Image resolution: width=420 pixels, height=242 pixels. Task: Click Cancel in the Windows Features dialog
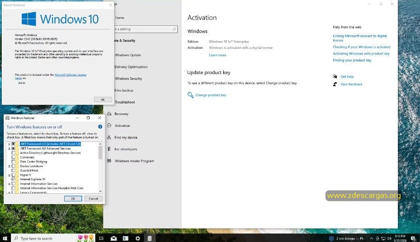[x=93, y=198]
